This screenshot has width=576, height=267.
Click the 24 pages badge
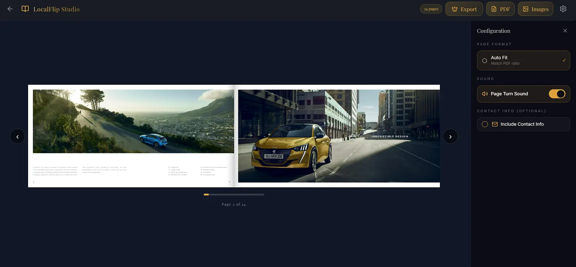[x=431, y=9]
